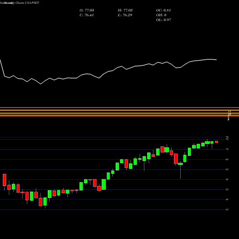Click the 58 price axis label

point(227,179)
